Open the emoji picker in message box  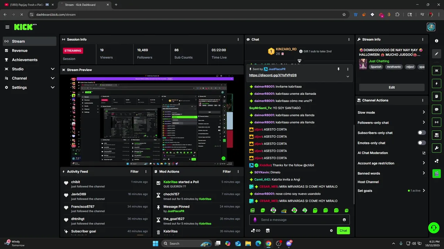tap(344, 220)
